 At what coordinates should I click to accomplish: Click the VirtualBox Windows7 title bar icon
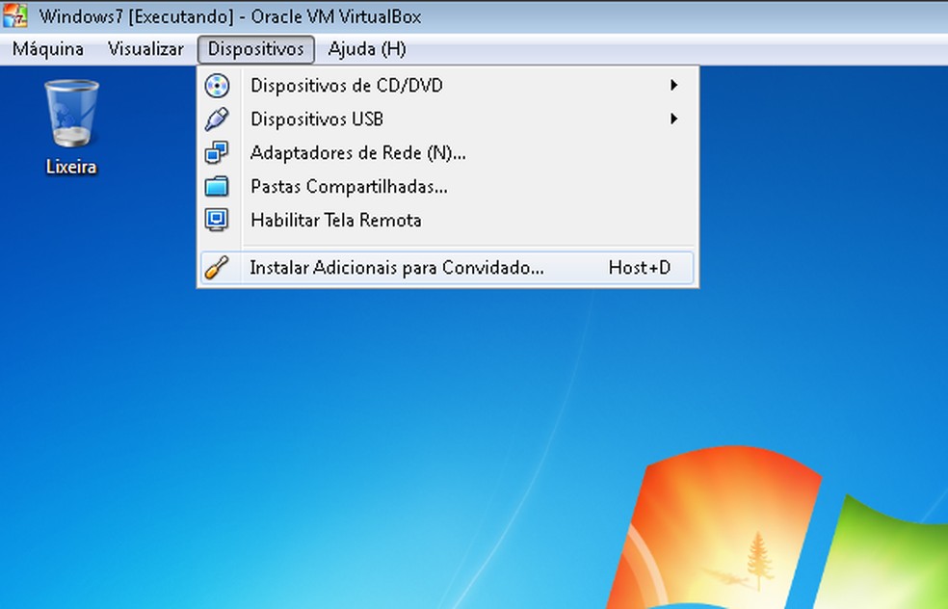tap(15, 15)
